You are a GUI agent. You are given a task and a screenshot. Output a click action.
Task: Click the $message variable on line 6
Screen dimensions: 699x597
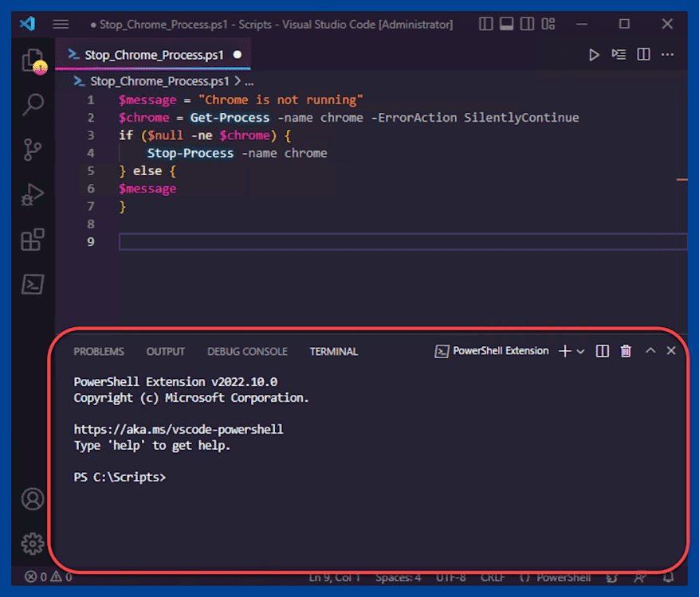click(x=147, y=189)
